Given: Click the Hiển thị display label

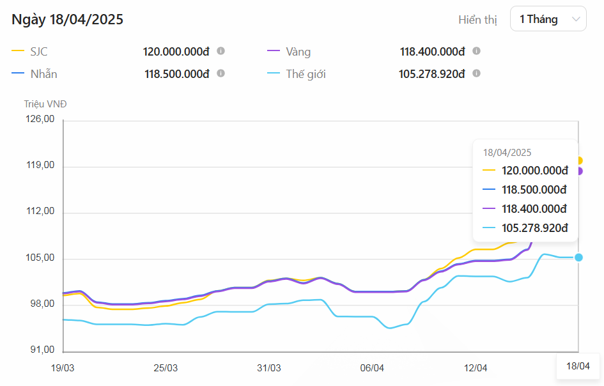Looking at the screenshot, I should 477,19.
